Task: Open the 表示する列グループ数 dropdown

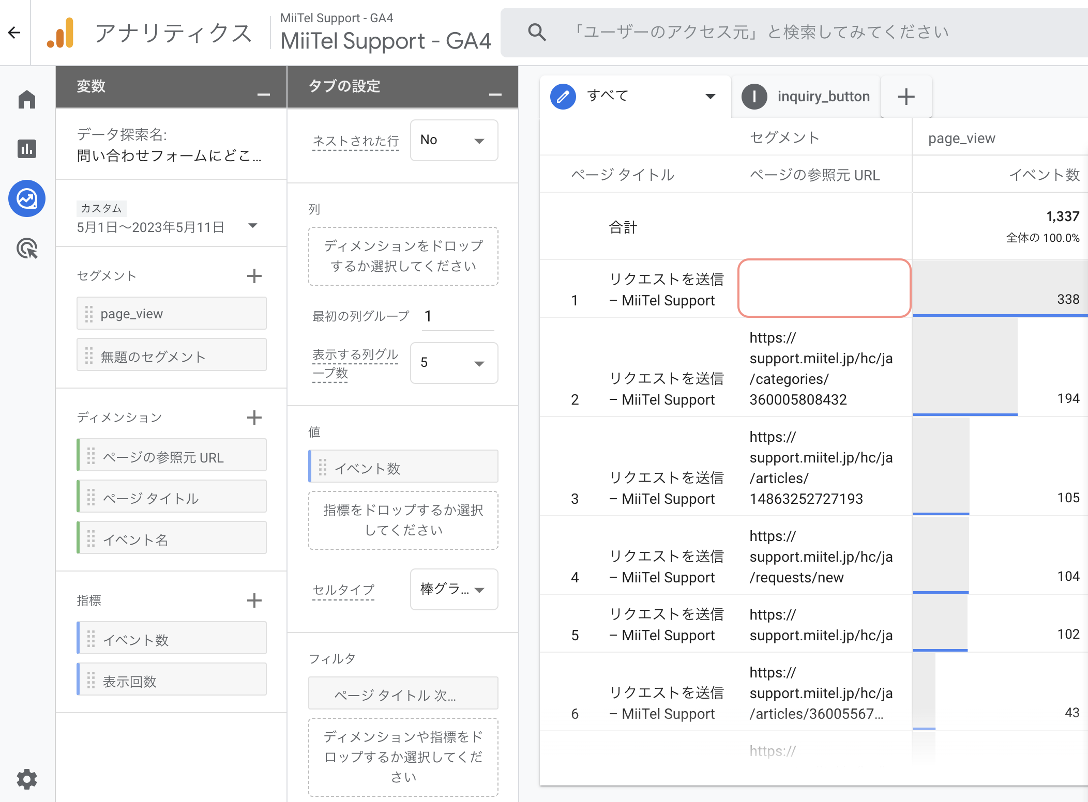Action: tap(454, 363)
